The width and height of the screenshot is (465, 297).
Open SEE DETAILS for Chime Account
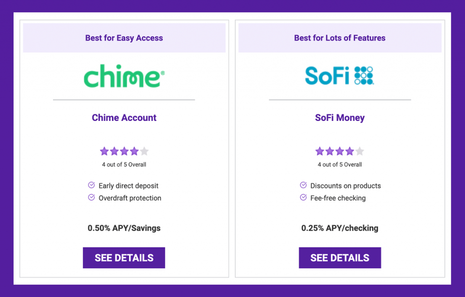[x=124, y=258]
